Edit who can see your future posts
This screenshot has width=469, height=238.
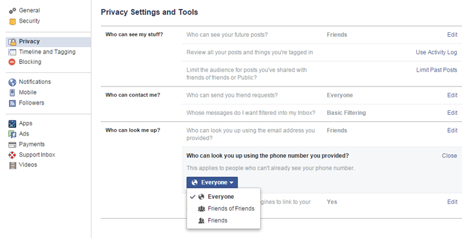pyautogui.click(x=452, y=35)
